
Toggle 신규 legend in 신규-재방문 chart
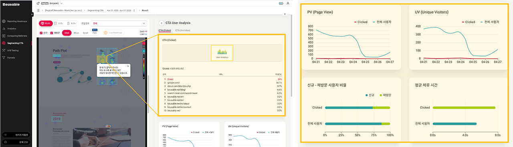click(370, 95)
